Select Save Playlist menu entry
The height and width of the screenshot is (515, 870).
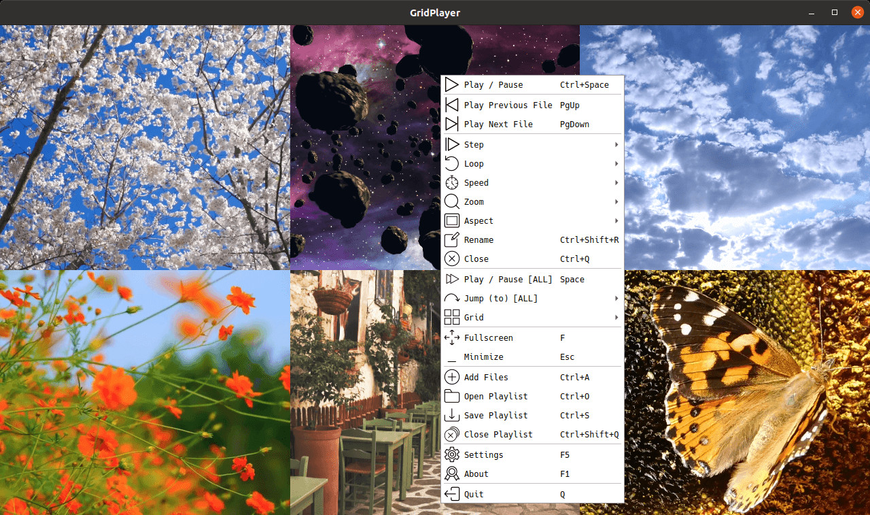point(532,415)
